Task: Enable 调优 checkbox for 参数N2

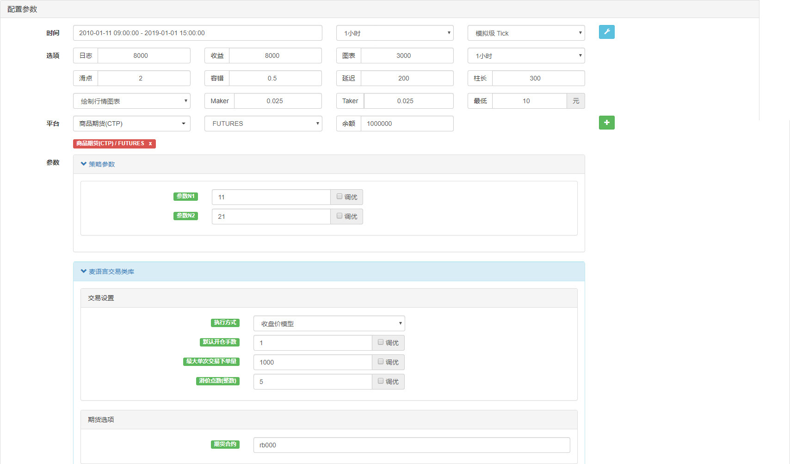Action: pos(339,216)
